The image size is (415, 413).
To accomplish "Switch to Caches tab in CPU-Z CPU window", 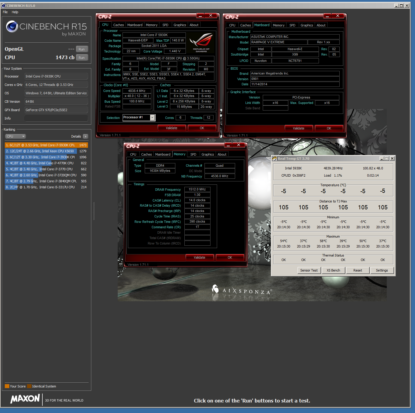I will [118, 25].
